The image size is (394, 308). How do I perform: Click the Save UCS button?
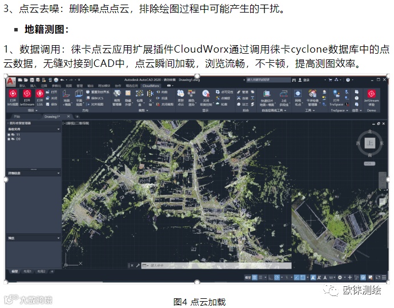(x=95, y=98)
